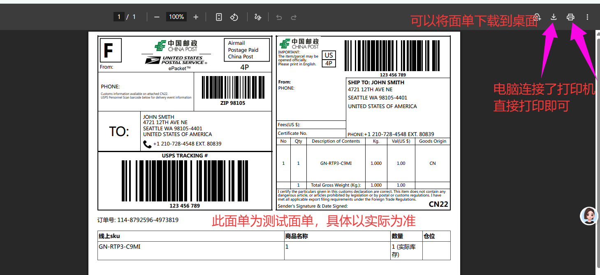
Task: Click the redo arrow icon
Action: point(294,17)
